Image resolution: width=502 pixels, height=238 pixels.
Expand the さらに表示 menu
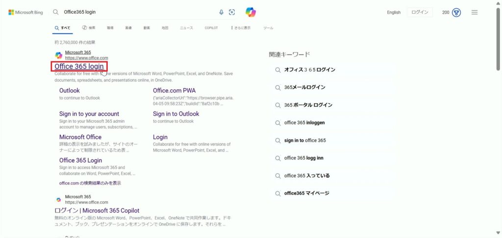pyautogui.click(x=241, y=28)
